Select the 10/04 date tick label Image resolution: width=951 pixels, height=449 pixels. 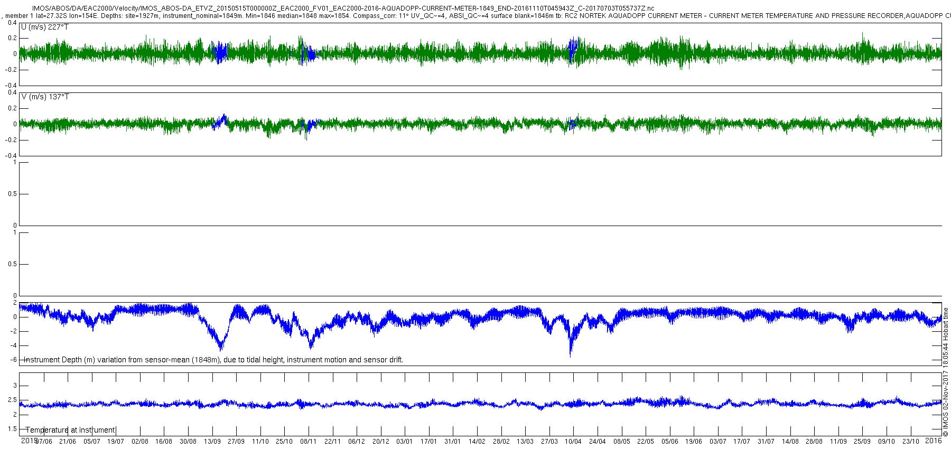(x=573, y=442)
